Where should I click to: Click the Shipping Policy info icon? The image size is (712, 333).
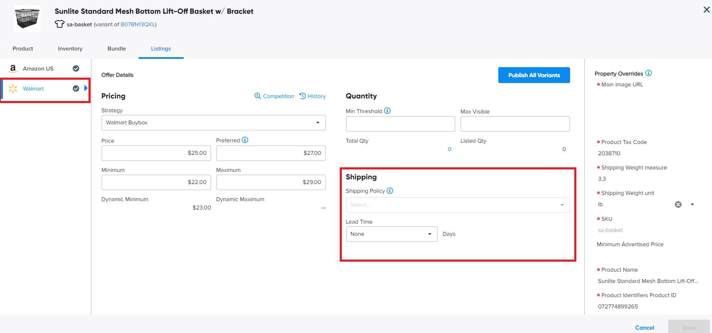[x=390, y=191]
